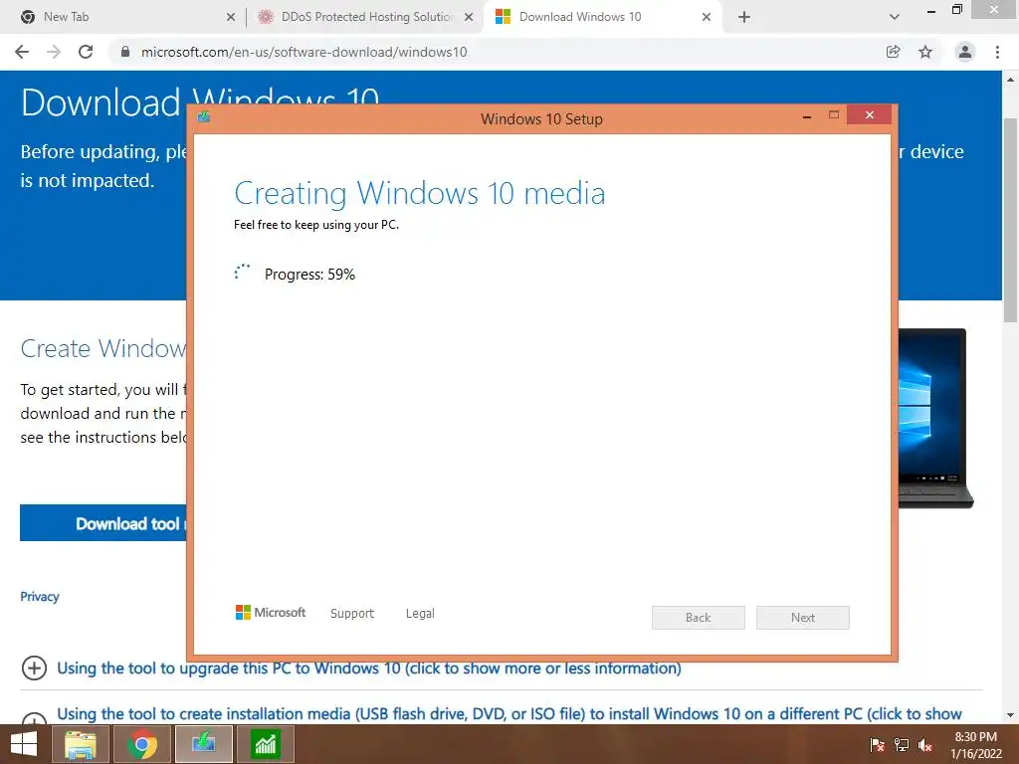Viewport: 1019px width, 764px height.
Task: Click the laptop image on webpage
Action: (935, 419)
